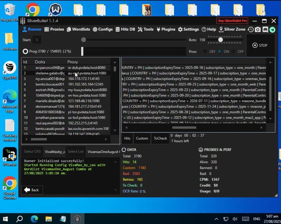Viewport: 281px width, 224px height.
Task: Click the Data column header
Action: point(40,62)
